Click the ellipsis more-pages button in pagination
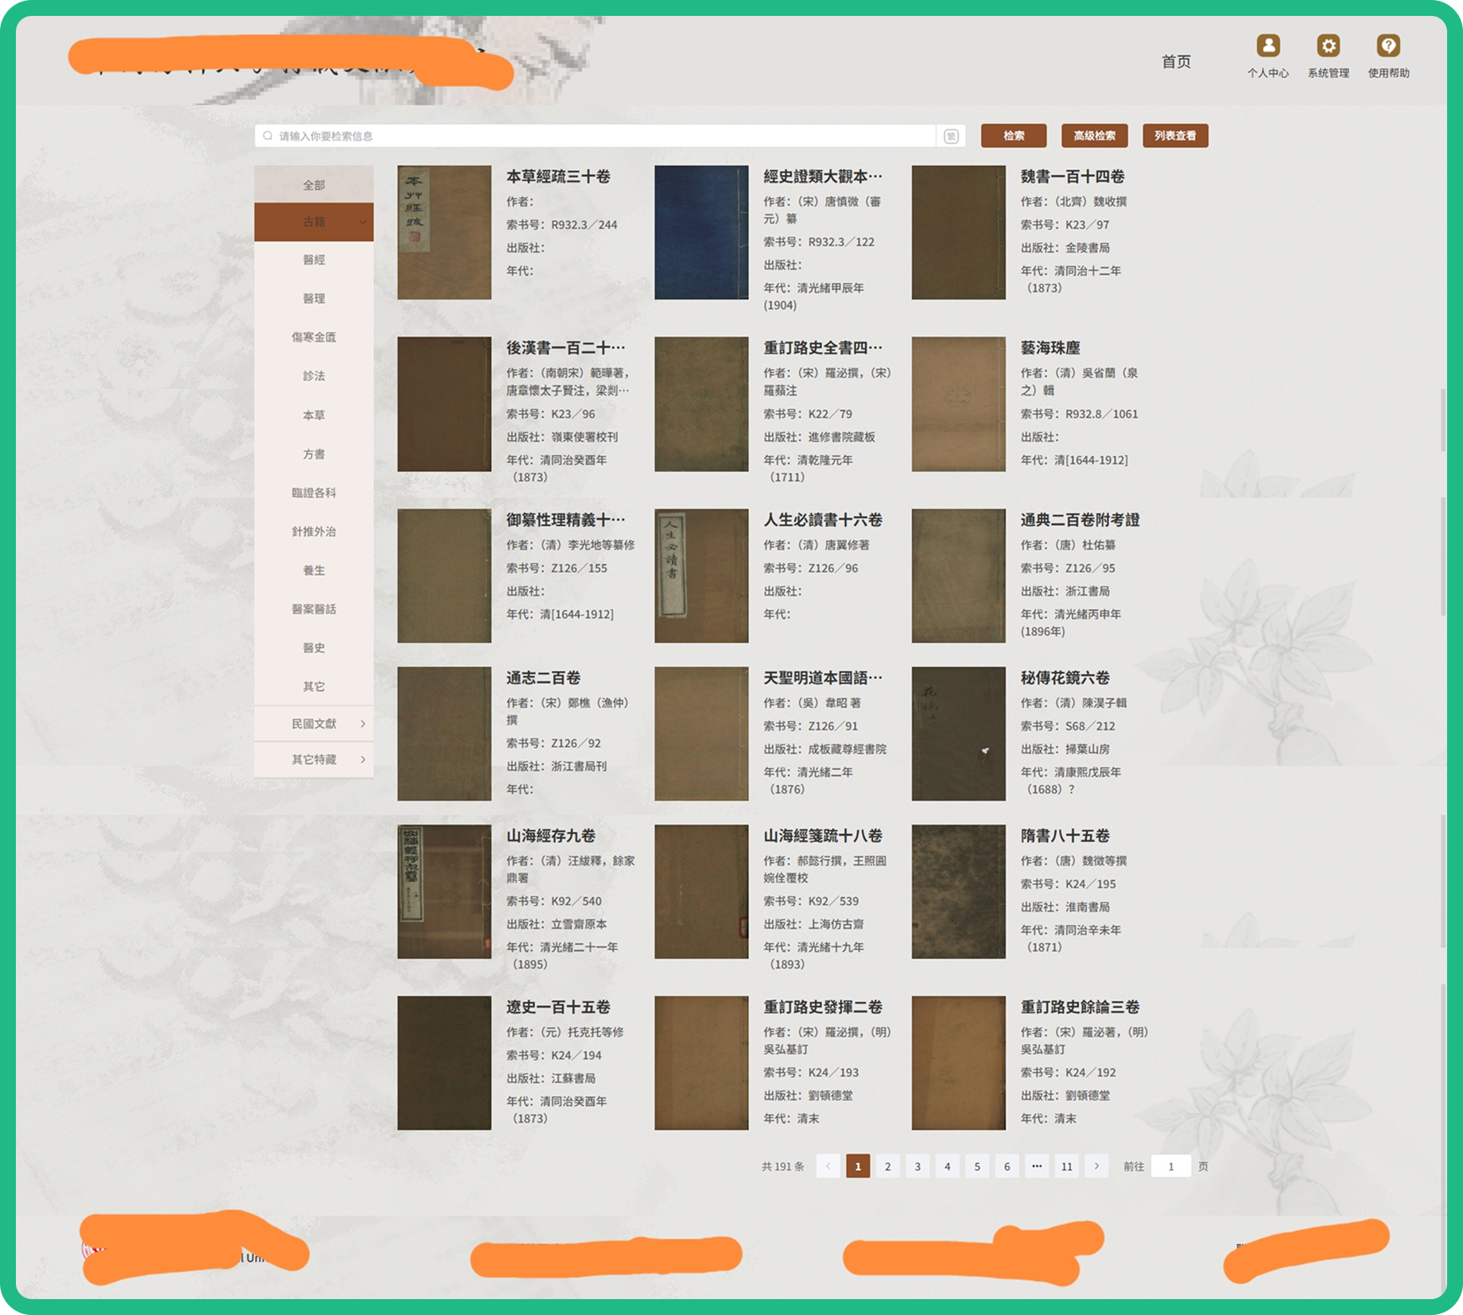This screenshot has width=1463, height=1315. [x=1037, y=1166]
